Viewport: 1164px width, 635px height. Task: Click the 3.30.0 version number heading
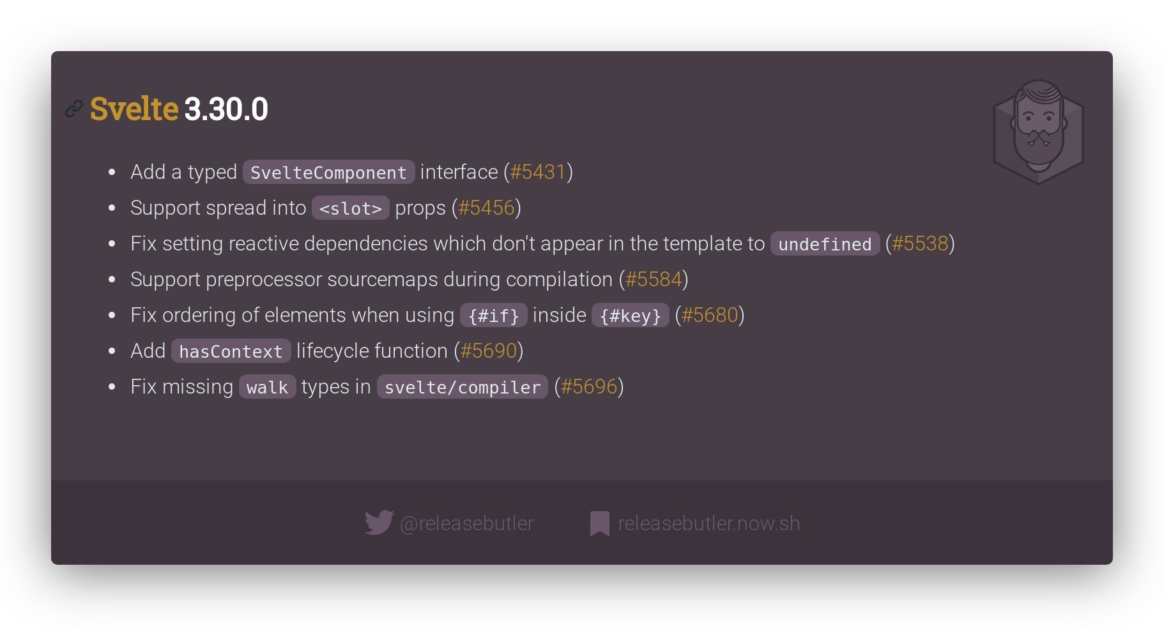click(x=226, y=109)
